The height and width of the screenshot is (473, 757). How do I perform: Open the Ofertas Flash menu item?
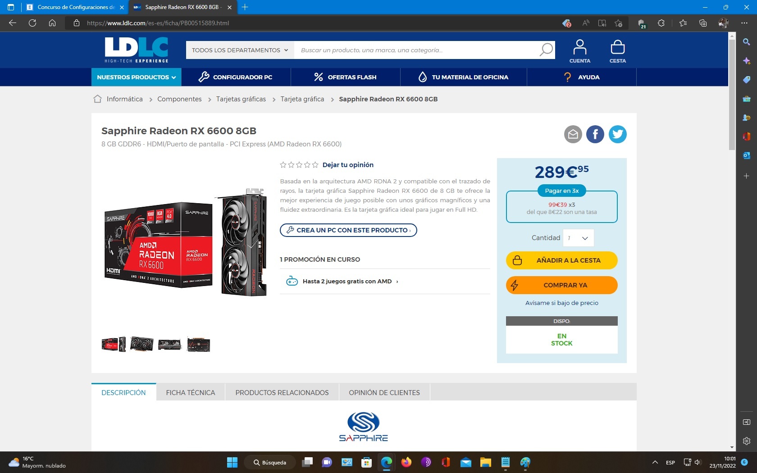pyautogui.click(x=345, y=77)
